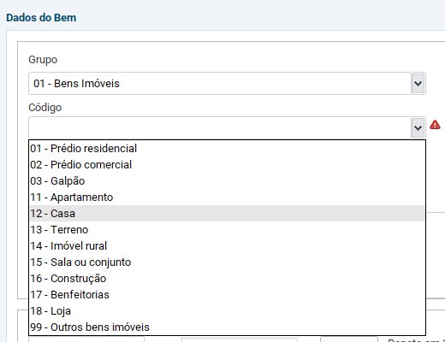Click the Dados do Bem section heading
445x342 pixels.
click(41, 18)
